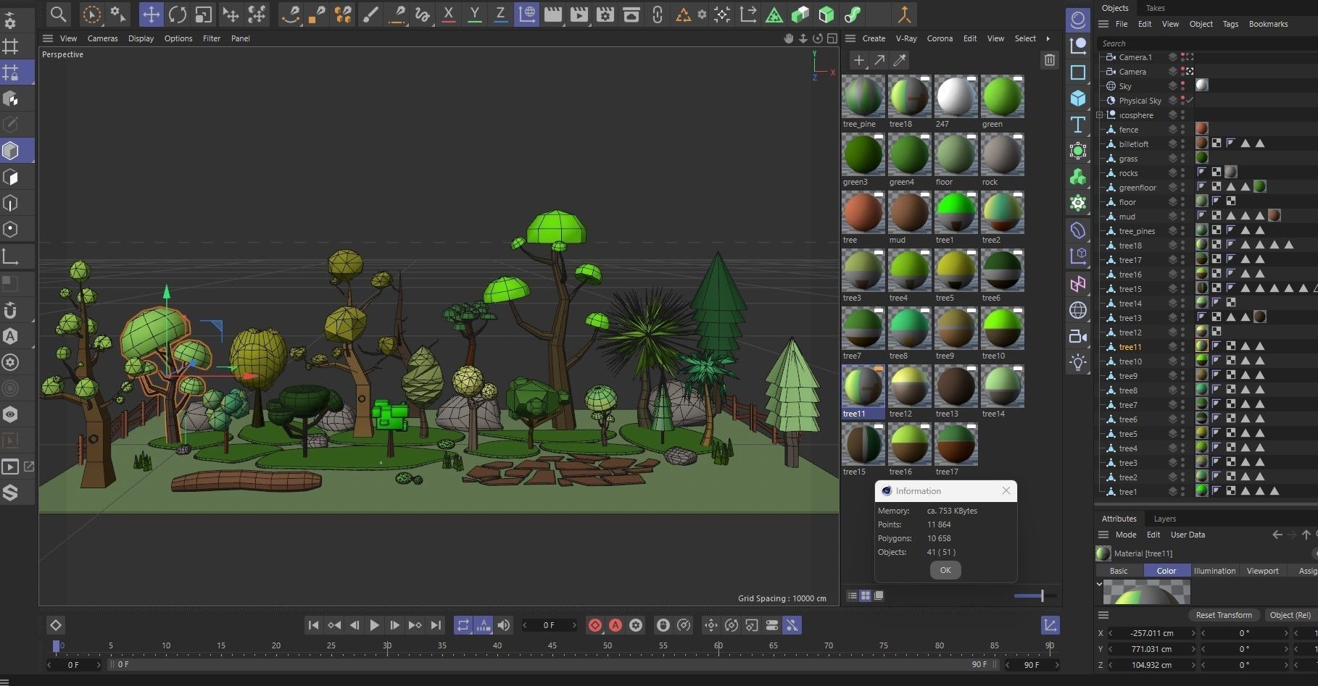Click the search magnifier icon in toolbar

point(58,14)
